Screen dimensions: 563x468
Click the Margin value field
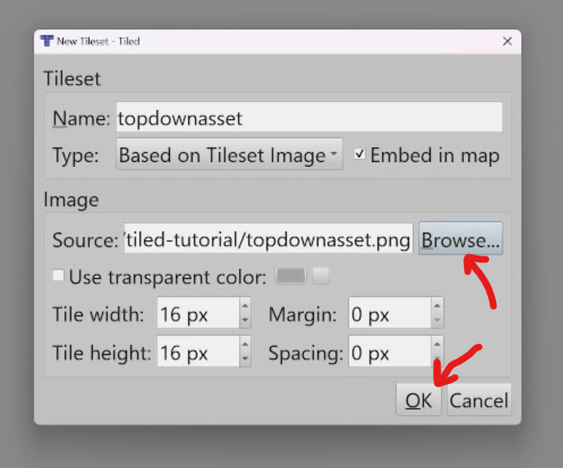pos(390,313)
